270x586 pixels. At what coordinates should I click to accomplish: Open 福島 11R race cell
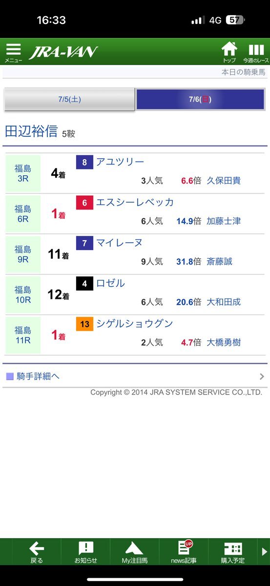coord(23,335)
